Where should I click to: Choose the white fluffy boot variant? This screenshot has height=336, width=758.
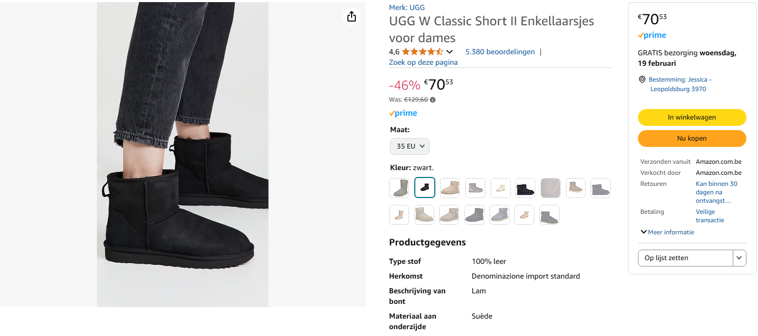coord(551,187)
